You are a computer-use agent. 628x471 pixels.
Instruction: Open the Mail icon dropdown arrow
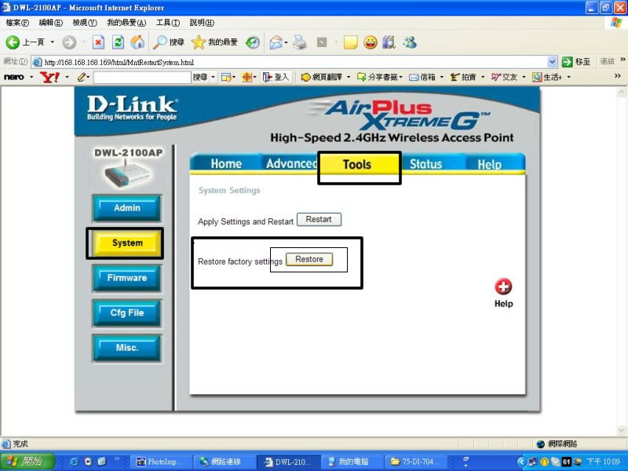[x=286, y=42]
